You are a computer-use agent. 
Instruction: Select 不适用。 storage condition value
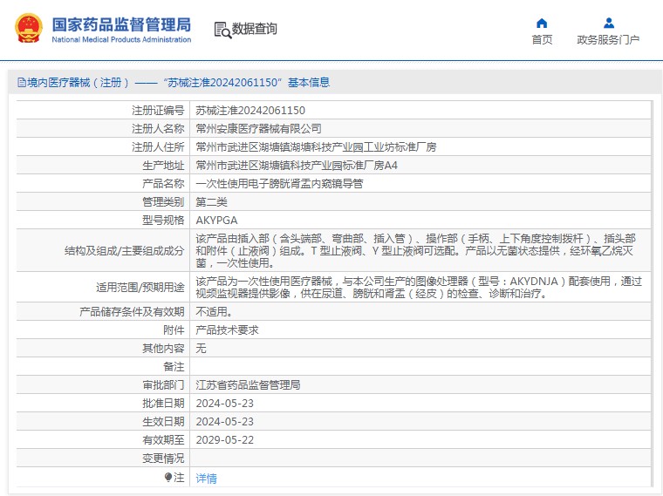(x=214, y=312)
